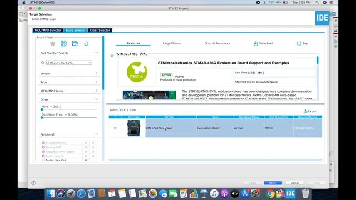The width and height of the screenshot is (356, 200).
Task: Select the Accelerometer peripheral row
Action: [x=69, y=143]
